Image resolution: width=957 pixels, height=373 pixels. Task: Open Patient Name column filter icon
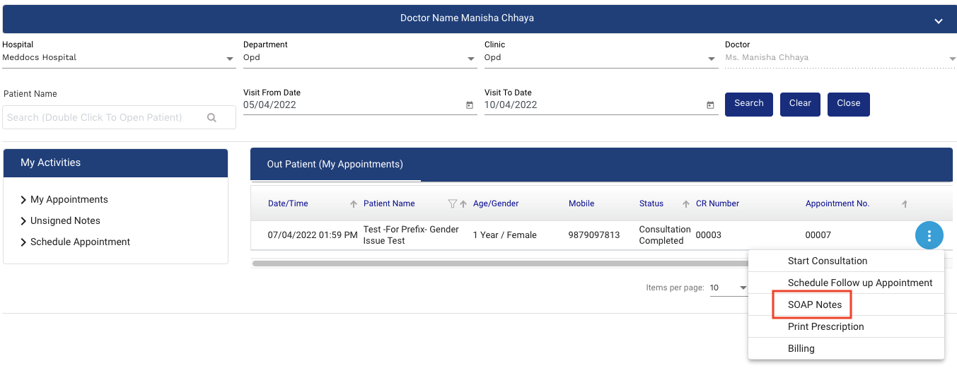coord(453,204)
